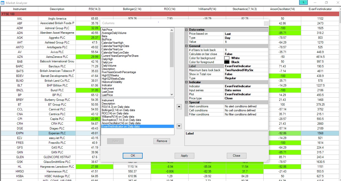The height and width of the screenshot is (181, 341).
Task: Click the green L link button in title bar
Action: click(304, 2)
